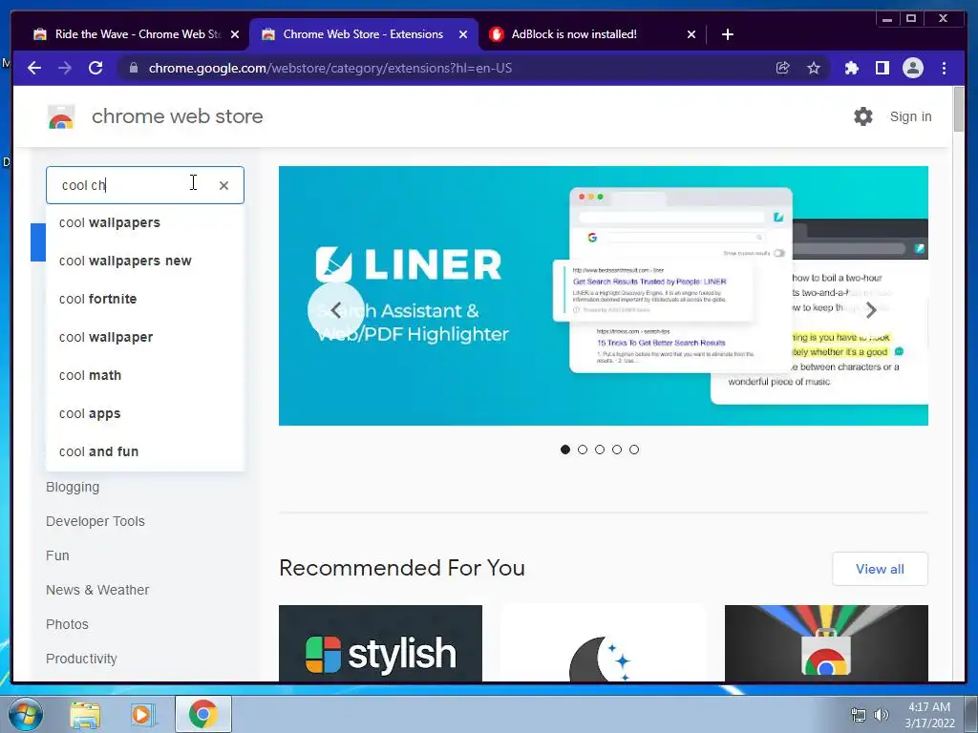Click the Chrome taskbar button
This screenshot has height=733, width=978.
(x=203, y=714)
